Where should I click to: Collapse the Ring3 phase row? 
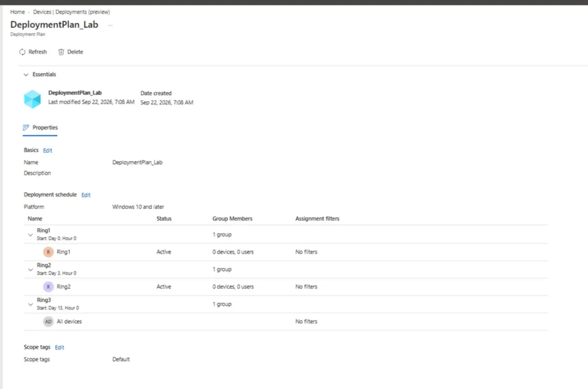[x=30, y=305]
